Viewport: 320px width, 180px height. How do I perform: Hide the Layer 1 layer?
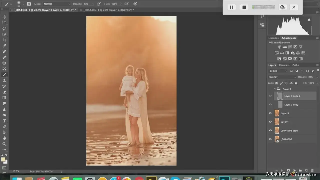[270, 122]
